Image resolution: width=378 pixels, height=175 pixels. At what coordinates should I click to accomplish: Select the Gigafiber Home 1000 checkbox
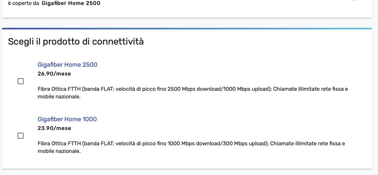coord(21,136)
